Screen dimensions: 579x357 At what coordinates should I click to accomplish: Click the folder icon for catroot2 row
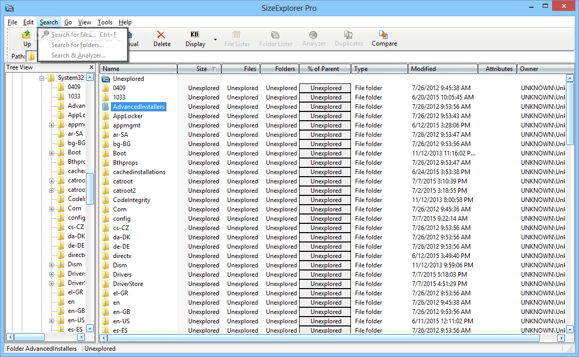106,191
